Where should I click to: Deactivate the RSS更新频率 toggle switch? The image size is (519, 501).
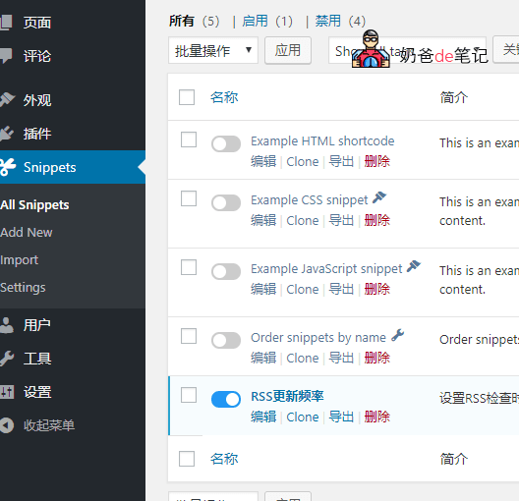226,399
